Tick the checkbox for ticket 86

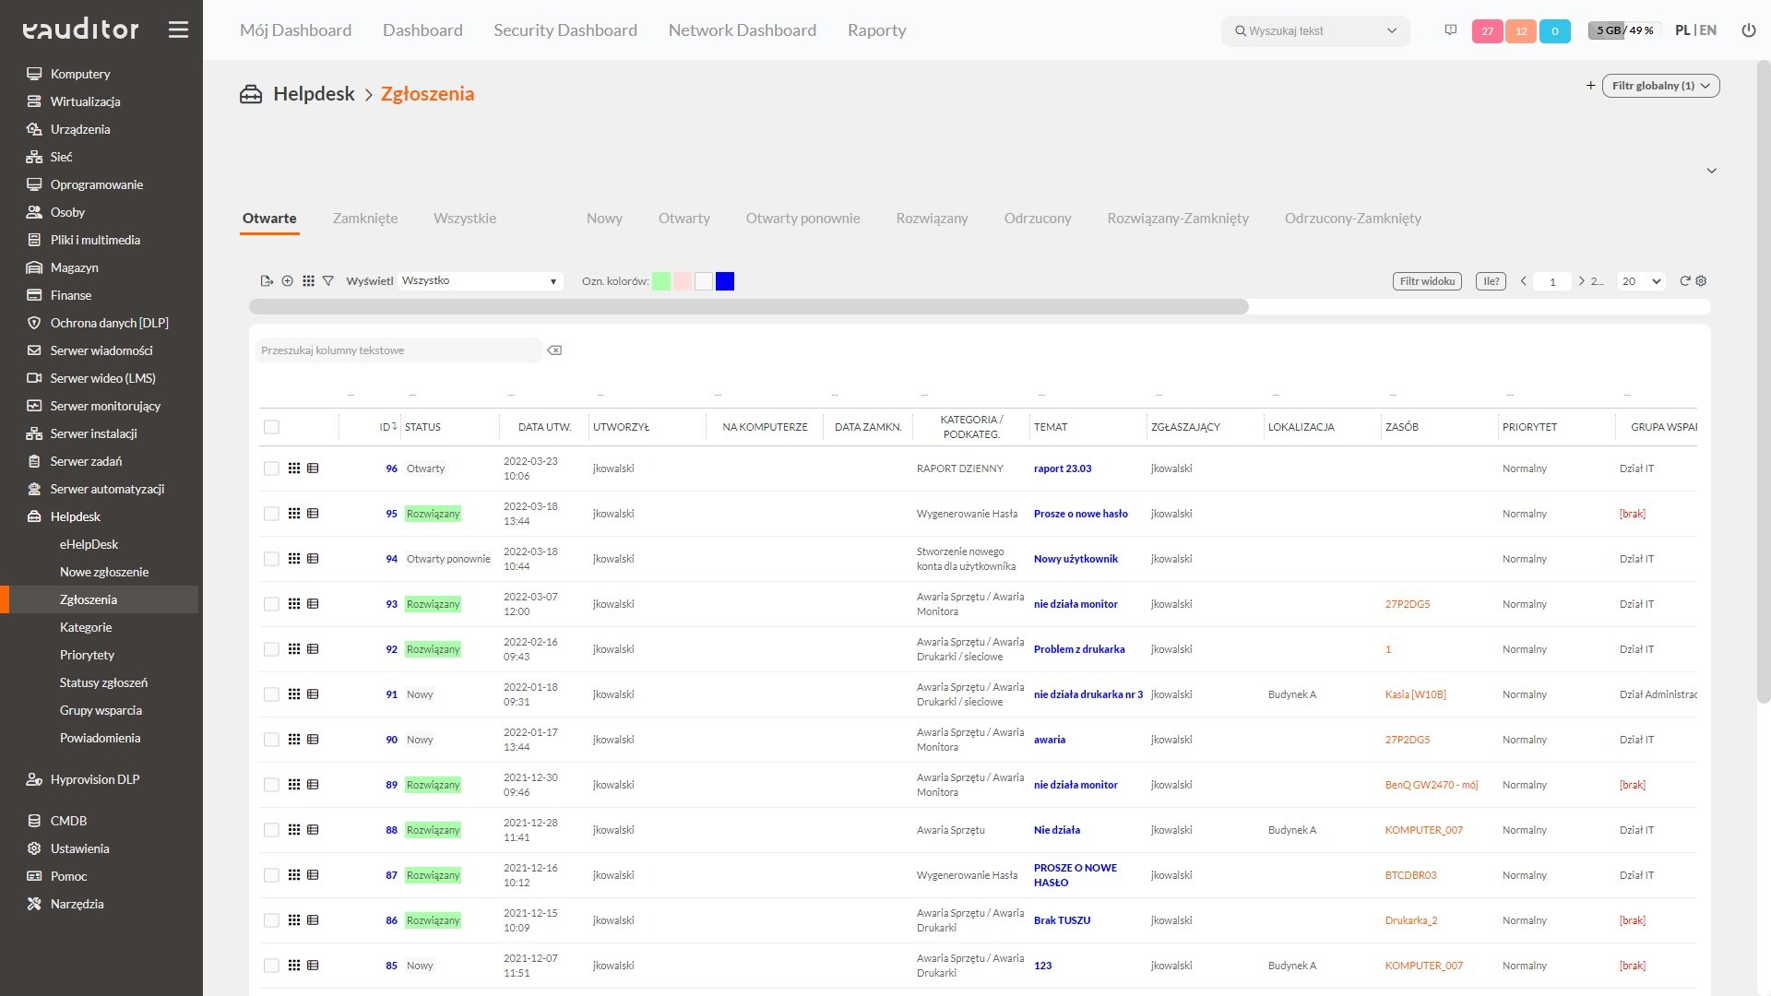(x=271, y=920)
